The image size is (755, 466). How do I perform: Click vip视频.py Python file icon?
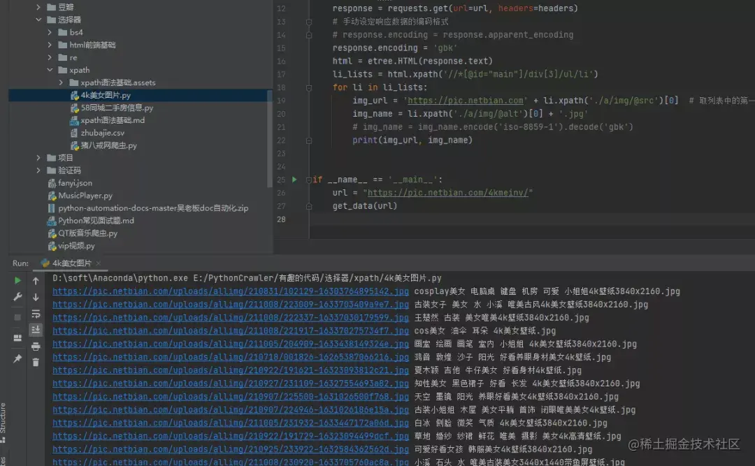(x=52, y=245)
